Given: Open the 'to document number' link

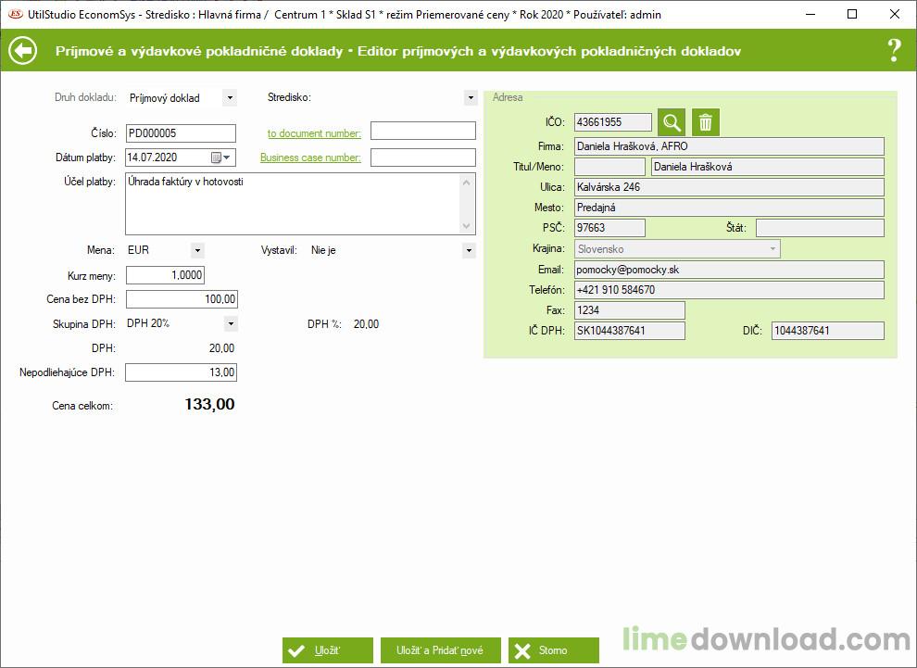Looking at the screenshot, I should 314,133.
